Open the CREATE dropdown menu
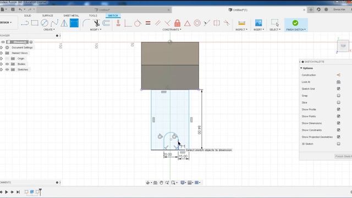 pos(49,30)
